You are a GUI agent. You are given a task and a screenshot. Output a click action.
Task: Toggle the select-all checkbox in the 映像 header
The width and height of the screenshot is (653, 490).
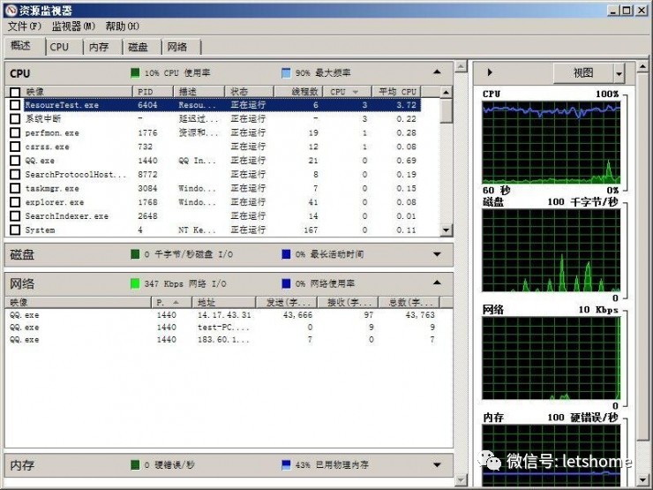(14, 92)
